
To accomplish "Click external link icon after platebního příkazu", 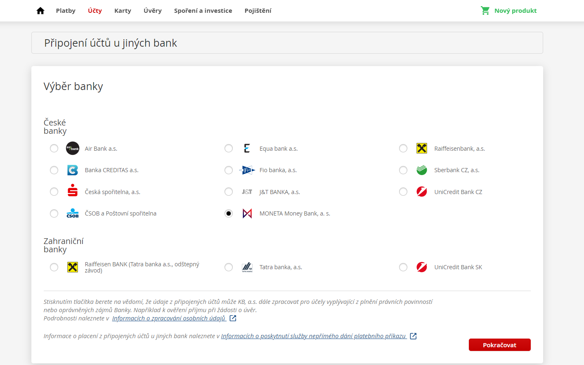I will click(x=413, y=336).
